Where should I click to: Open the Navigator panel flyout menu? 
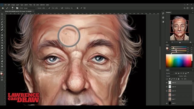click(x=193, y=12)
